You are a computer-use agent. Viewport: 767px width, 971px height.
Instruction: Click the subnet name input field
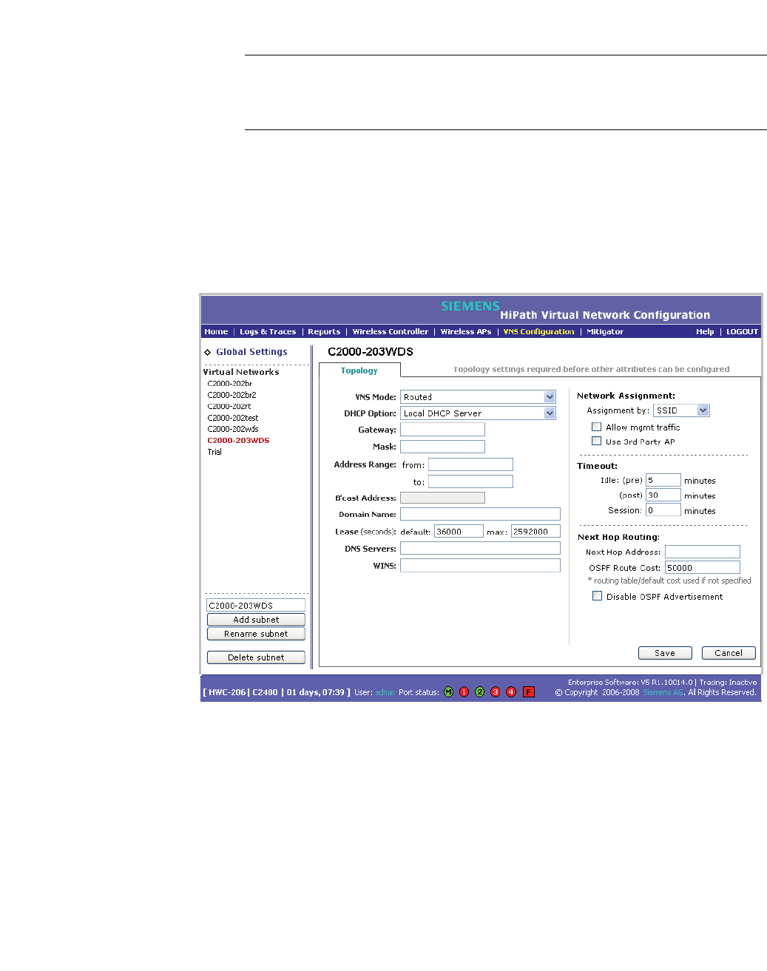tap(256, 606)
